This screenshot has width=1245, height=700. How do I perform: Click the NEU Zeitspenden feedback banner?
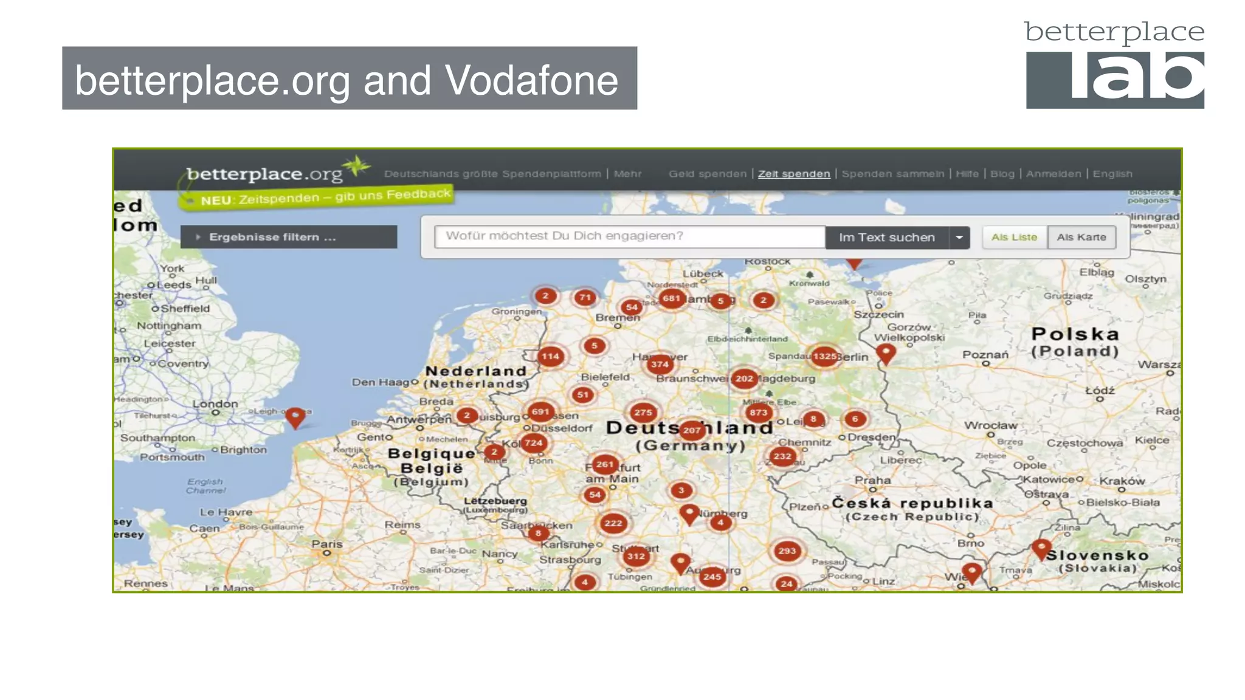pos(316,198)
